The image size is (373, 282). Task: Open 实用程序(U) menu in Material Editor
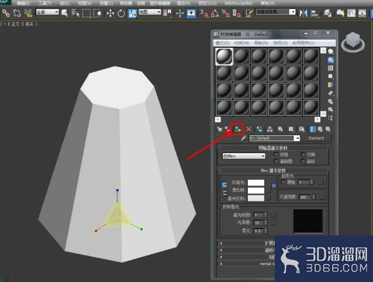point(304,43)
